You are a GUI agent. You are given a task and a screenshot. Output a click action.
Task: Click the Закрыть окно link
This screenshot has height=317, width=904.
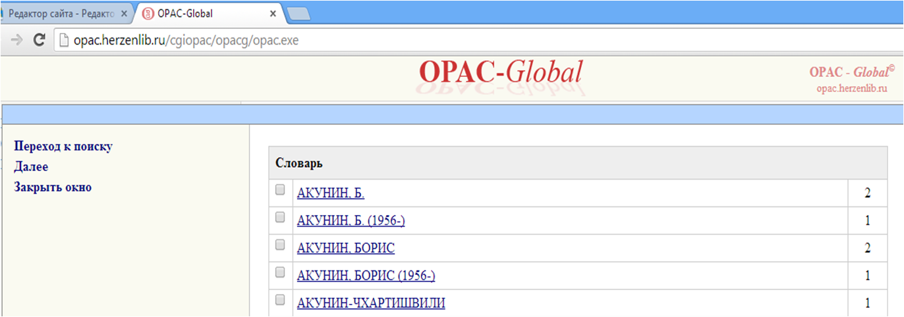[53, 187]
